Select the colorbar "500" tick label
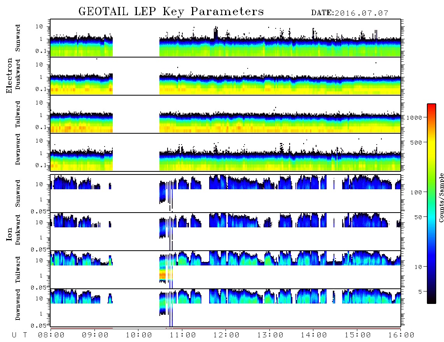 pyautogui.click(x=416, y=143)
